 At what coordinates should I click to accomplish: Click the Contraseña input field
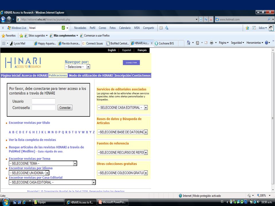pos(44,108)
